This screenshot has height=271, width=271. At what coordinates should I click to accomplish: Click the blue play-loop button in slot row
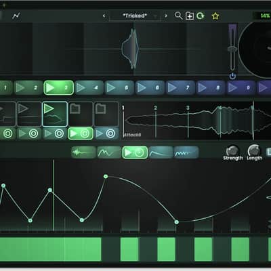[x=106, y=133]
